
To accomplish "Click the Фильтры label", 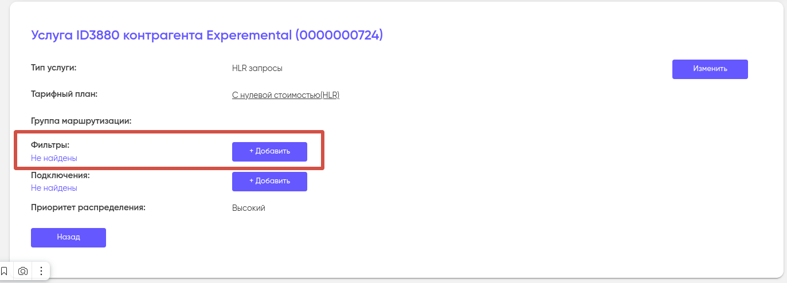I will (50, 146).
